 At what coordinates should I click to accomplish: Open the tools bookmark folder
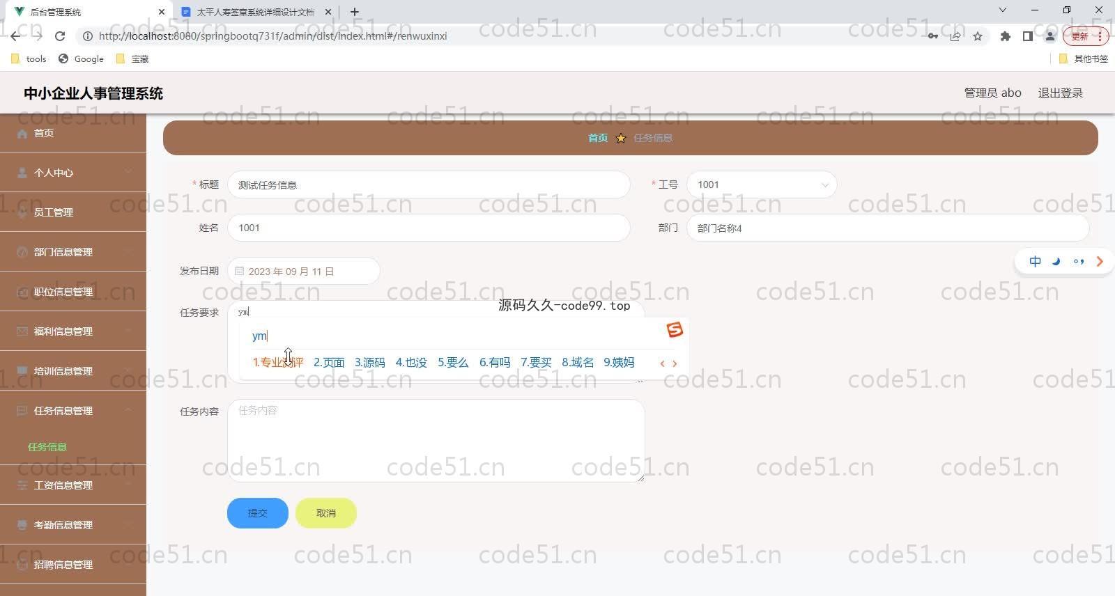point(29,59)
